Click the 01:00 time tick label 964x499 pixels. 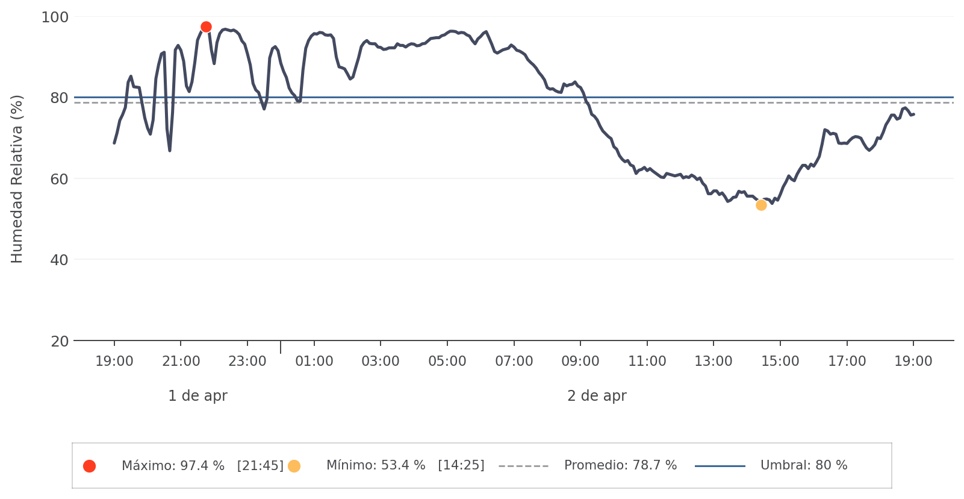click(314, 362)
